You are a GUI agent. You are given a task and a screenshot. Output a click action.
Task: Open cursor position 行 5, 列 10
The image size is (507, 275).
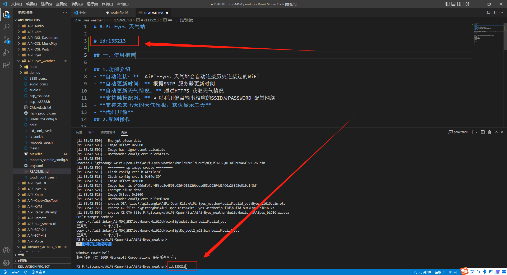(422, 272)
